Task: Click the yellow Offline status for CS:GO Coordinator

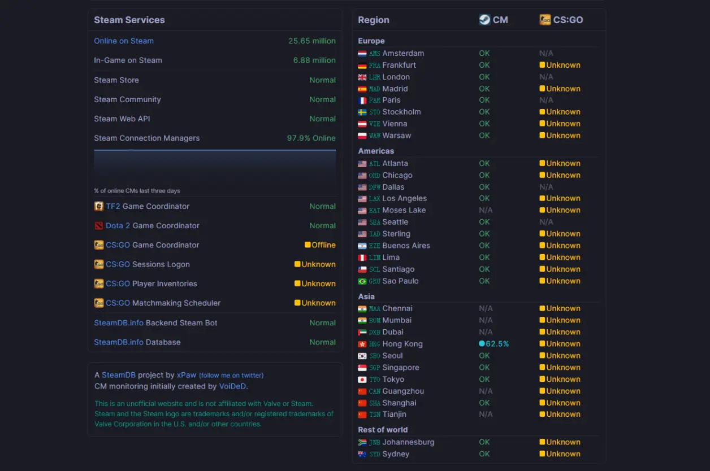Action: [320, 245]
